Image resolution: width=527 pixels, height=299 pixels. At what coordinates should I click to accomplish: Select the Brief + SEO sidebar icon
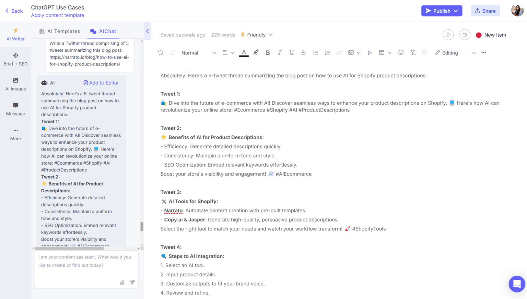click(15, 58)
